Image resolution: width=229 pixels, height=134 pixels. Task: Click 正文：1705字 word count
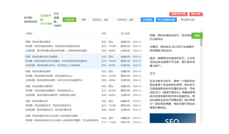pos(109,46)
